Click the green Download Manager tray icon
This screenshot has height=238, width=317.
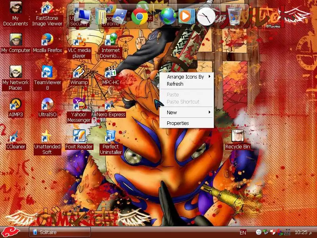(x=265, y=232)
